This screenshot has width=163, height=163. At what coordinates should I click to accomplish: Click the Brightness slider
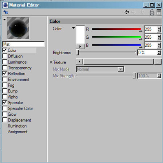point(106,53)
